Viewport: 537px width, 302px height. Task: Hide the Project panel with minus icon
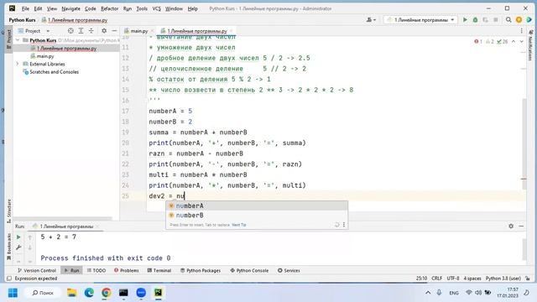114,31
